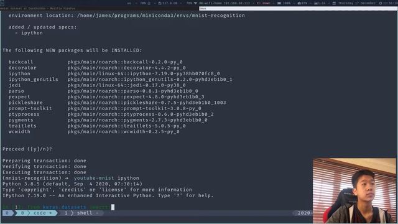The image size is (398, 224).
Task: Click the 'keras.datasets' text in the input
Action: (65, 207)
